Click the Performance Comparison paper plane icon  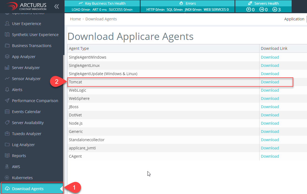(7, 100)
